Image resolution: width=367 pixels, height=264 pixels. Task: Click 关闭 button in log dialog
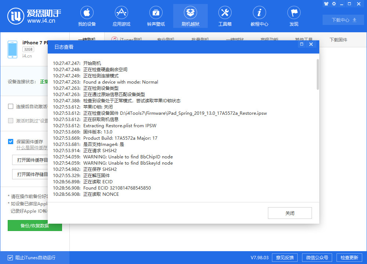(x=290, y=213)
